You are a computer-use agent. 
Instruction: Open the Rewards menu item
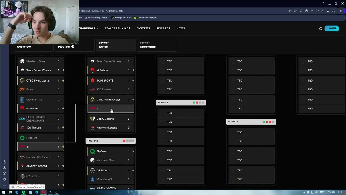[x=163, y=28]
